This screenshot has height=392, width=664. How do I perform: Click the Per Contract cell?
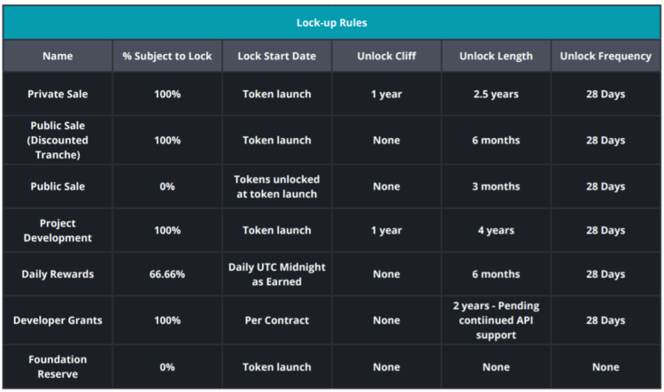[x=276, y=320]
